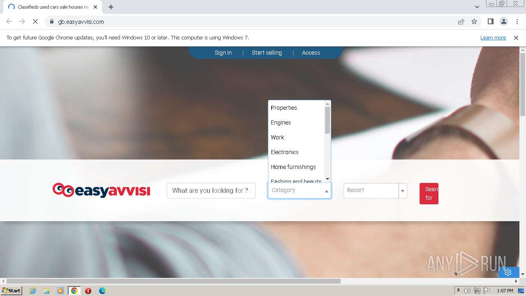Open Chrome profile menu

click(x=503, y=21)
